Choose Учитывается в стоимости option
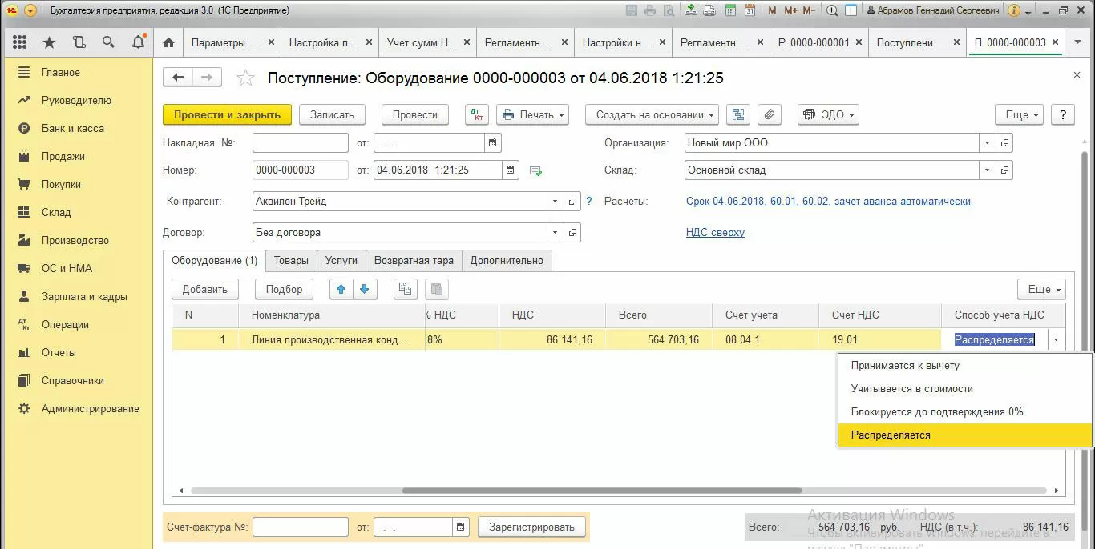 [x=911, y=389]
